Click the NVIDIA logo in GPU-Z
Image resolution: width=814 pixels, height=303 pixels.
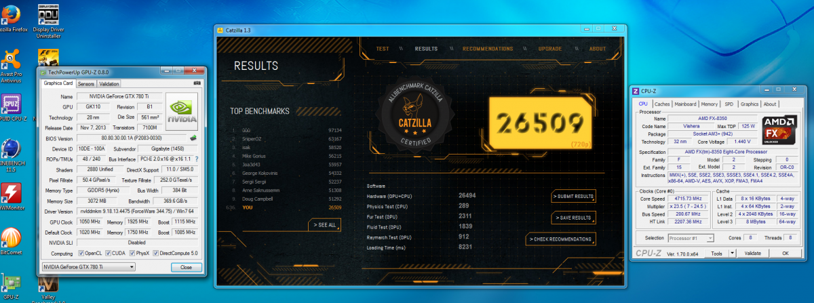click(x=182, y=112)
